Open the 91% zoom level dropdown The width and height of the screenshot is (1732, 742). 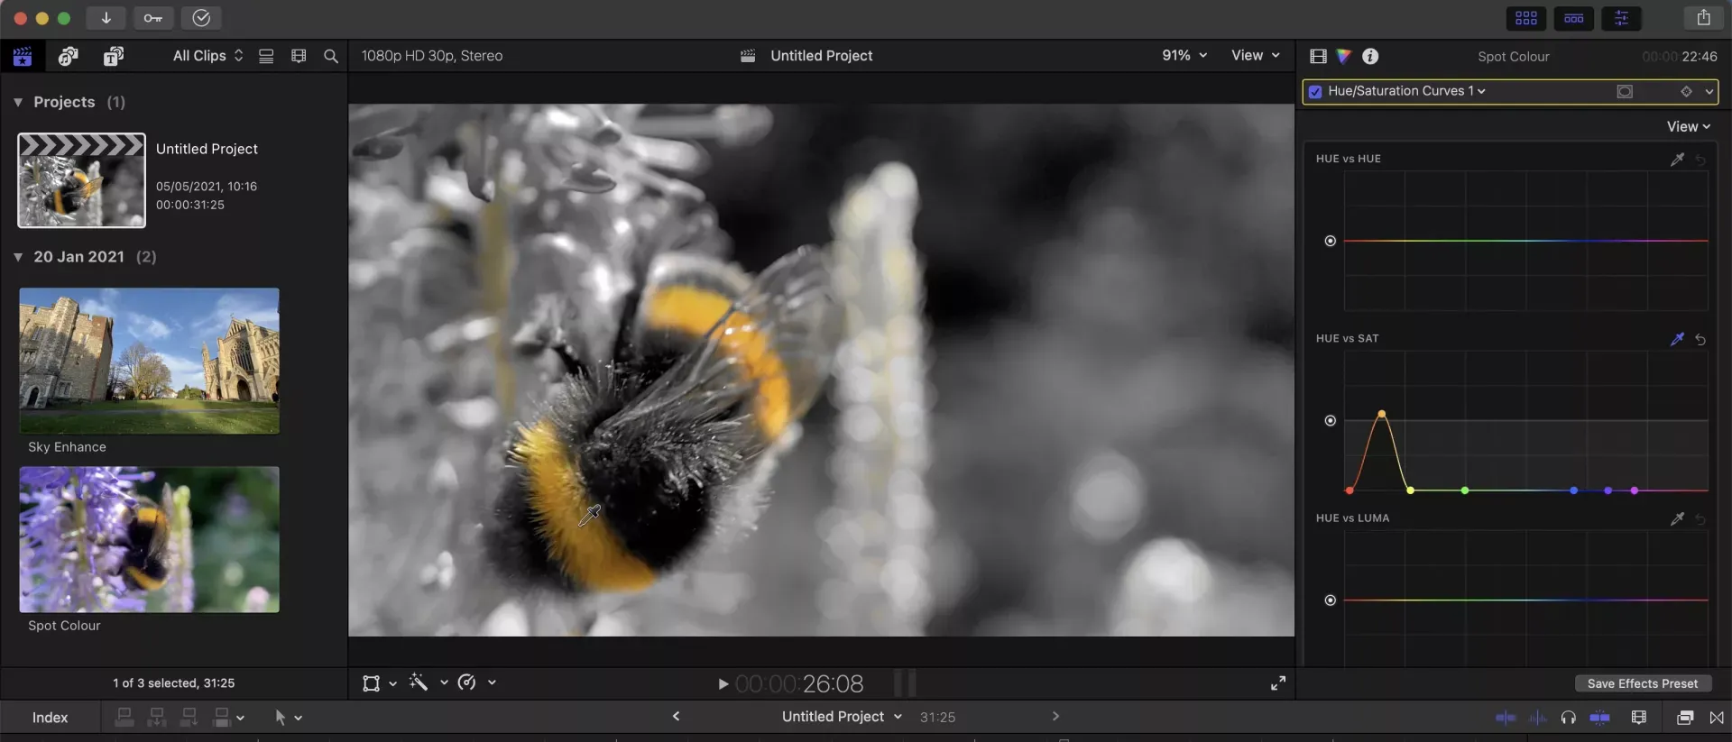point(1184,55)
